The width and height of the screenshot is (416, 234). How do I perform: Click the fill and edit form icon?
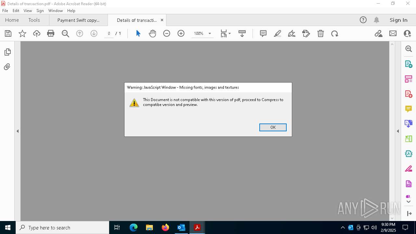pos(306,33)
